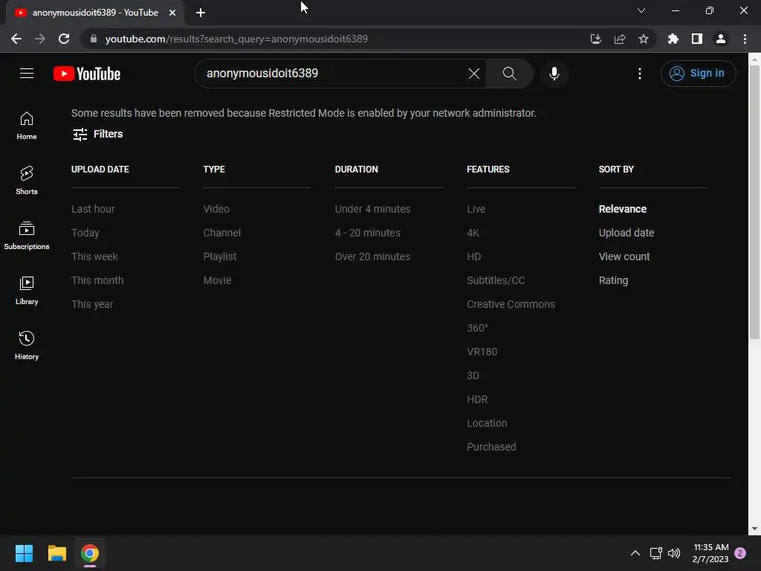
Task: Open Subscriptions from the sidebar
Action: tap(27, 234)
